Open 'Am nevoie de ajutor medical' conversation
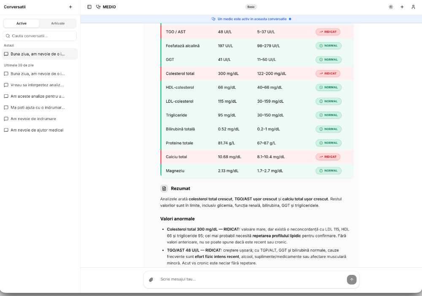 40,130
